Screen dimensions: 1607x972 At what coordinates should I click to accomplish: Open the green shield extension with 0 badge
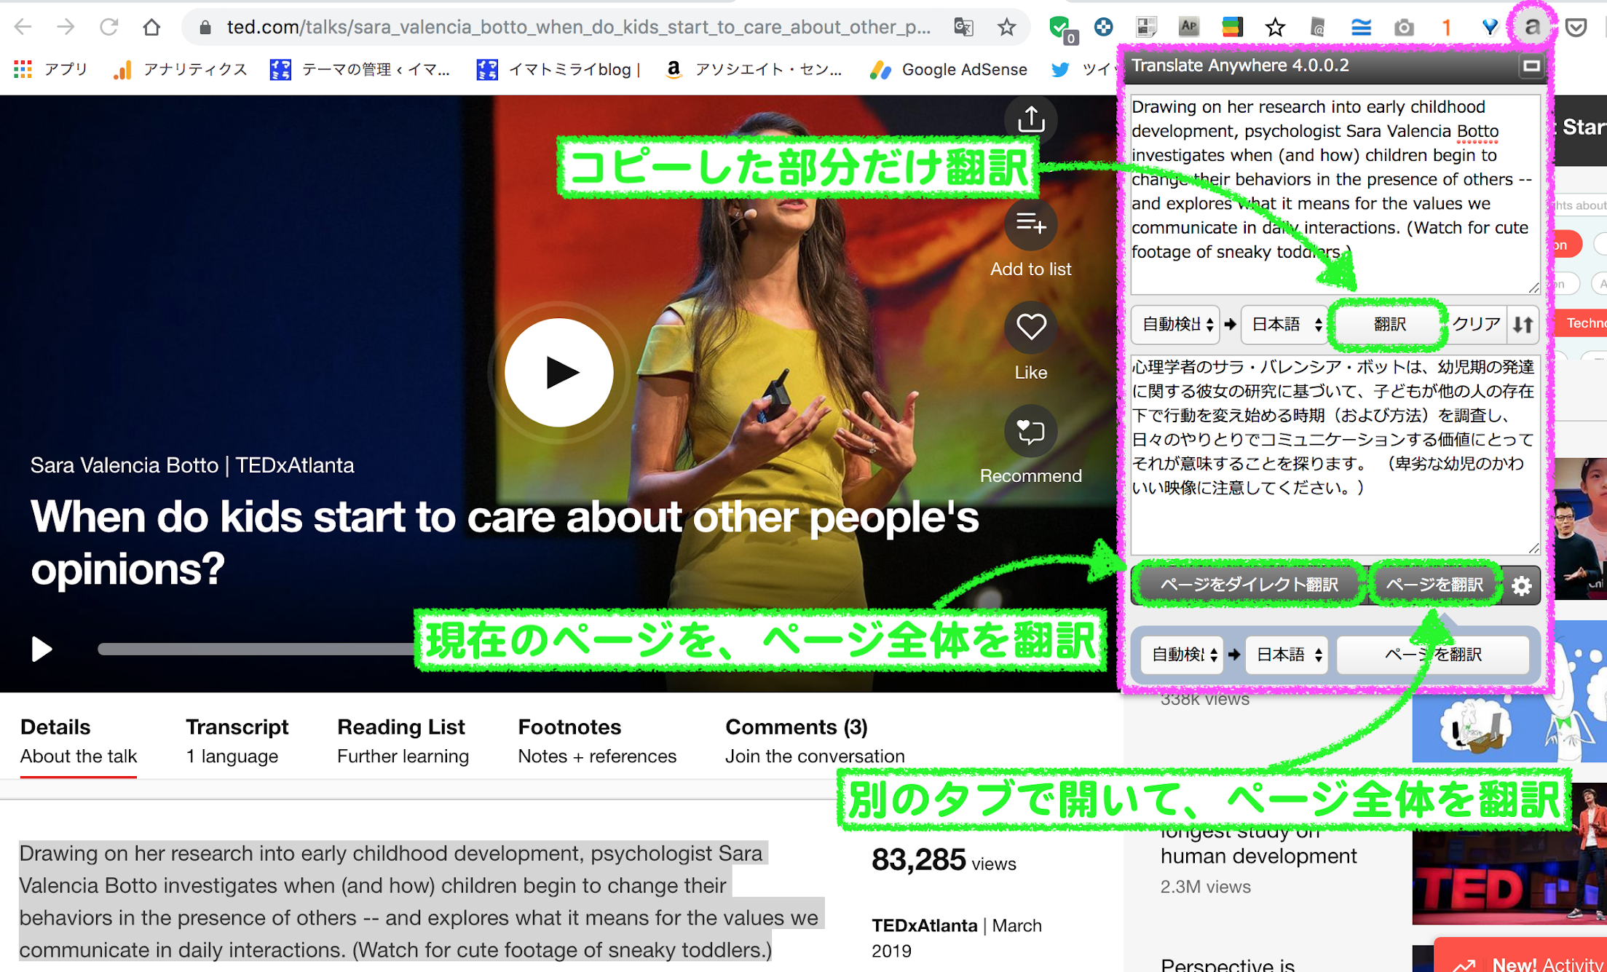[1062, 28]
